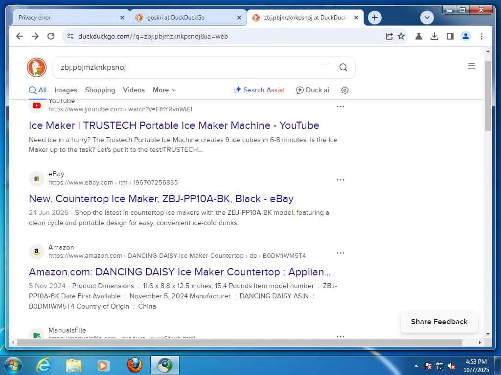Open options dots for eBay result
This screenshot has width=501, height=375.
pos(341,180)
